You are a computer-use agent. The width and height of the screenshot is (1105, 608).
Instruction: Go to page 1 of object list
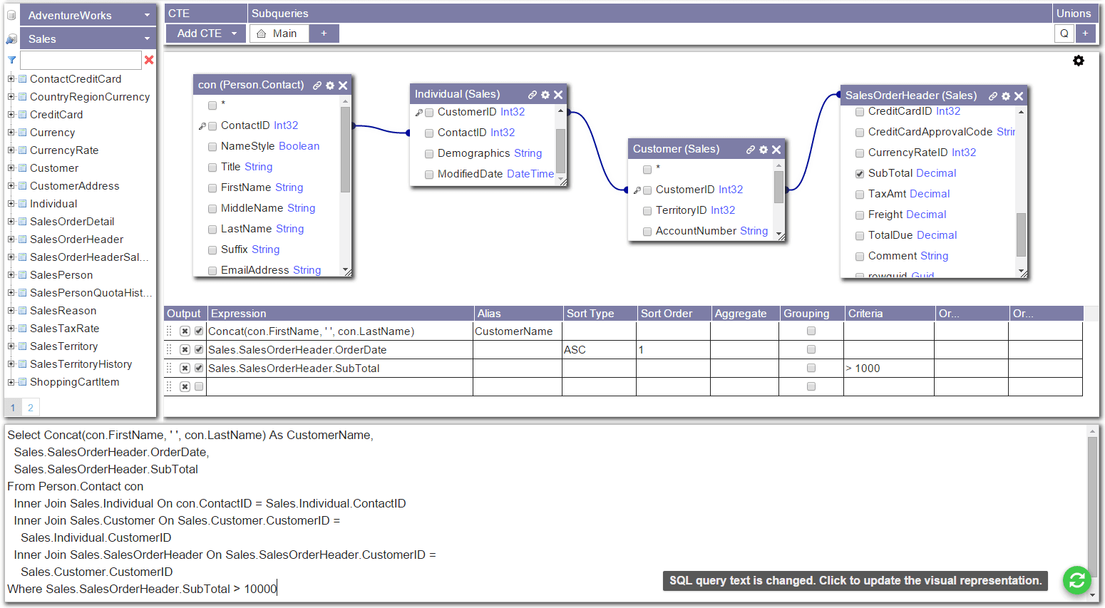click(13, 408)
